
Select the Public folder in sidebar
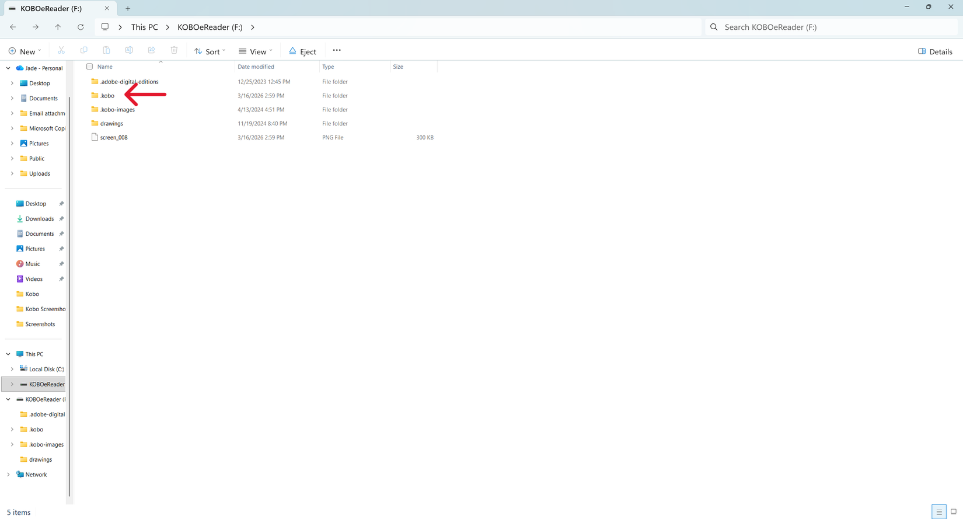pyautogui.click(x=32, y=158)
